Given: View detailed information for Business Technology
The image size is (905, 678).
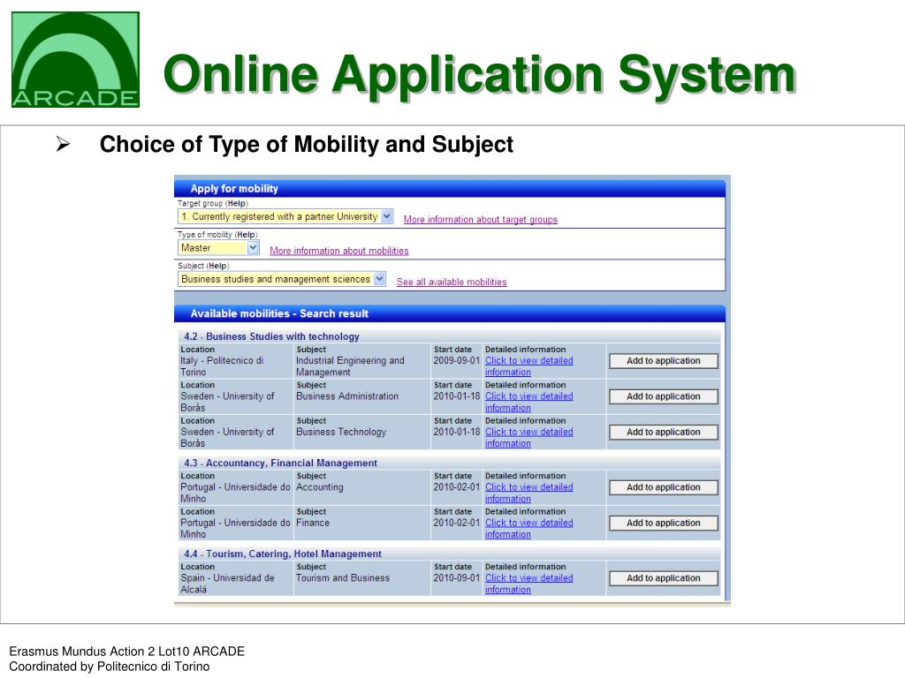Looking at the screenshot, I should 529,438.
